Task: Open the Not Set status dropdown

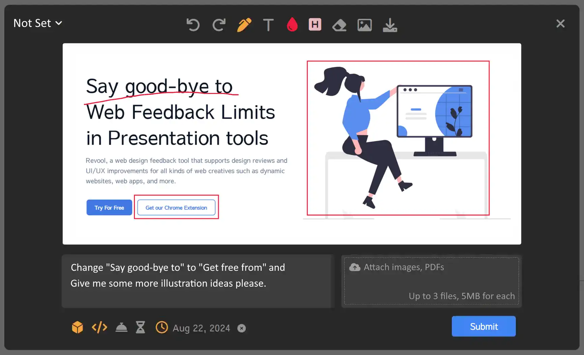Action: (x=38, y=23)
